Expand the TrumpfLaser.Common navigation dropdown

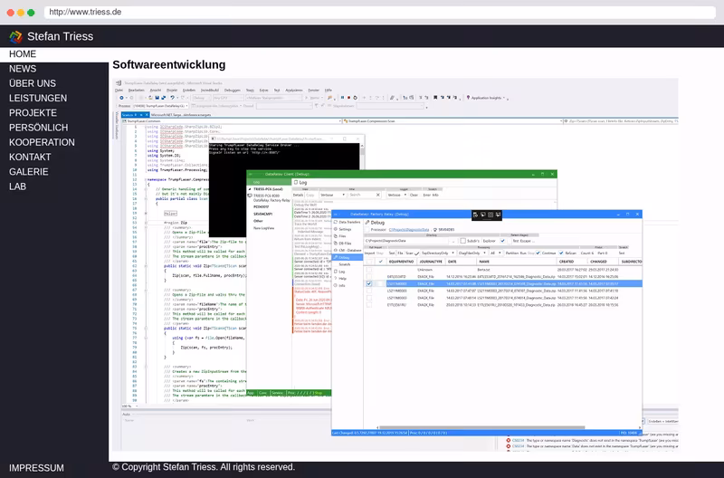(340, 121)
